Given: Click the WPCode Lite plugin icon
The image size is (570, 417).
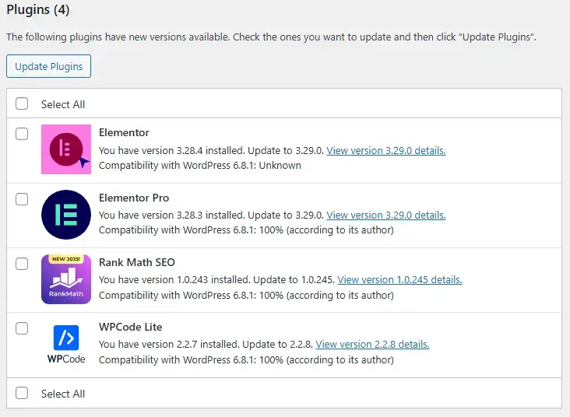Looking at the screenshot, I should (x=65, y=344).
